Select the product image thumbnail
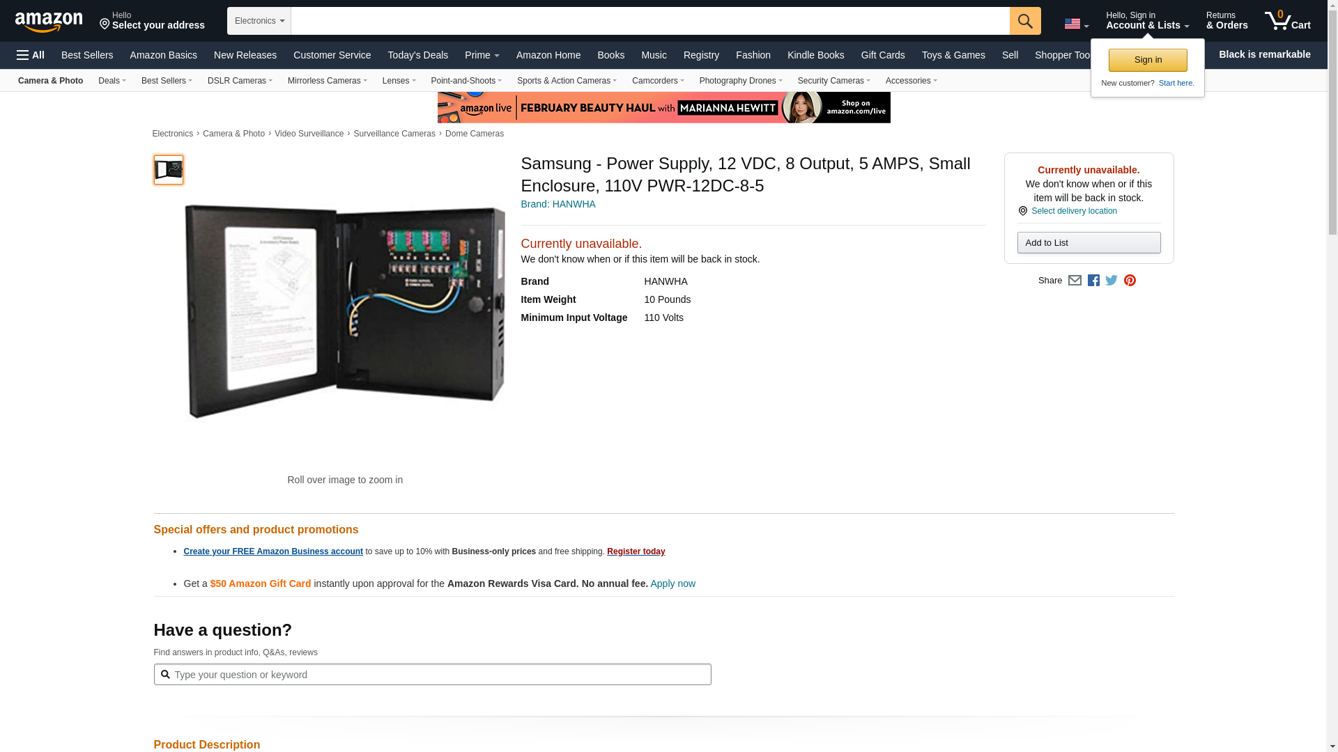 click(x=169, y=170)
